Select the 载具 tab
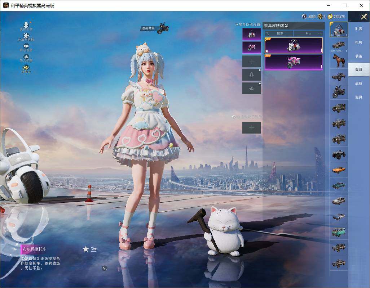Image resolution: width=370 pixels, height=288 pixels. tap(359, 70)
